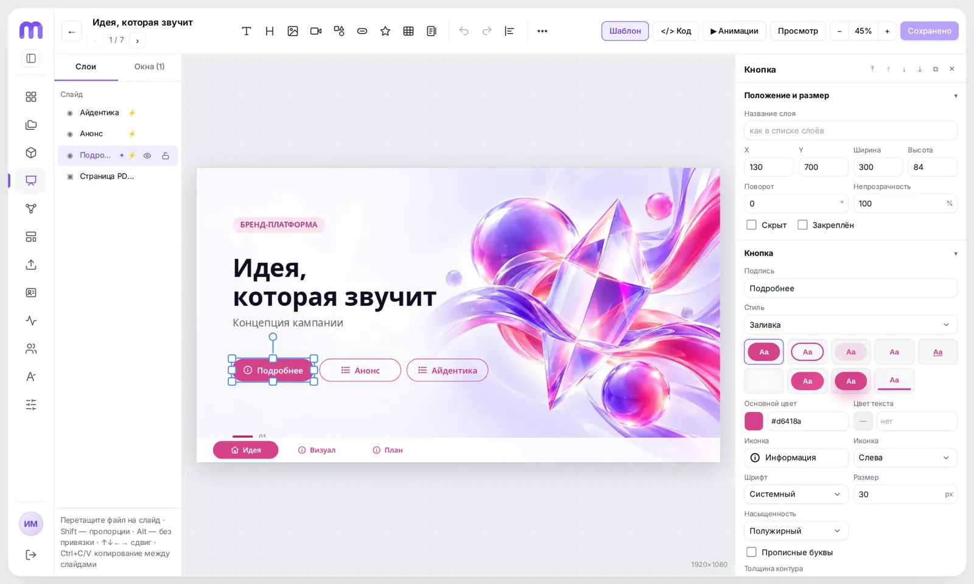Select the Визуал tab on the slide
Screen dimensions: 974x584
click(x=317, y=450)
